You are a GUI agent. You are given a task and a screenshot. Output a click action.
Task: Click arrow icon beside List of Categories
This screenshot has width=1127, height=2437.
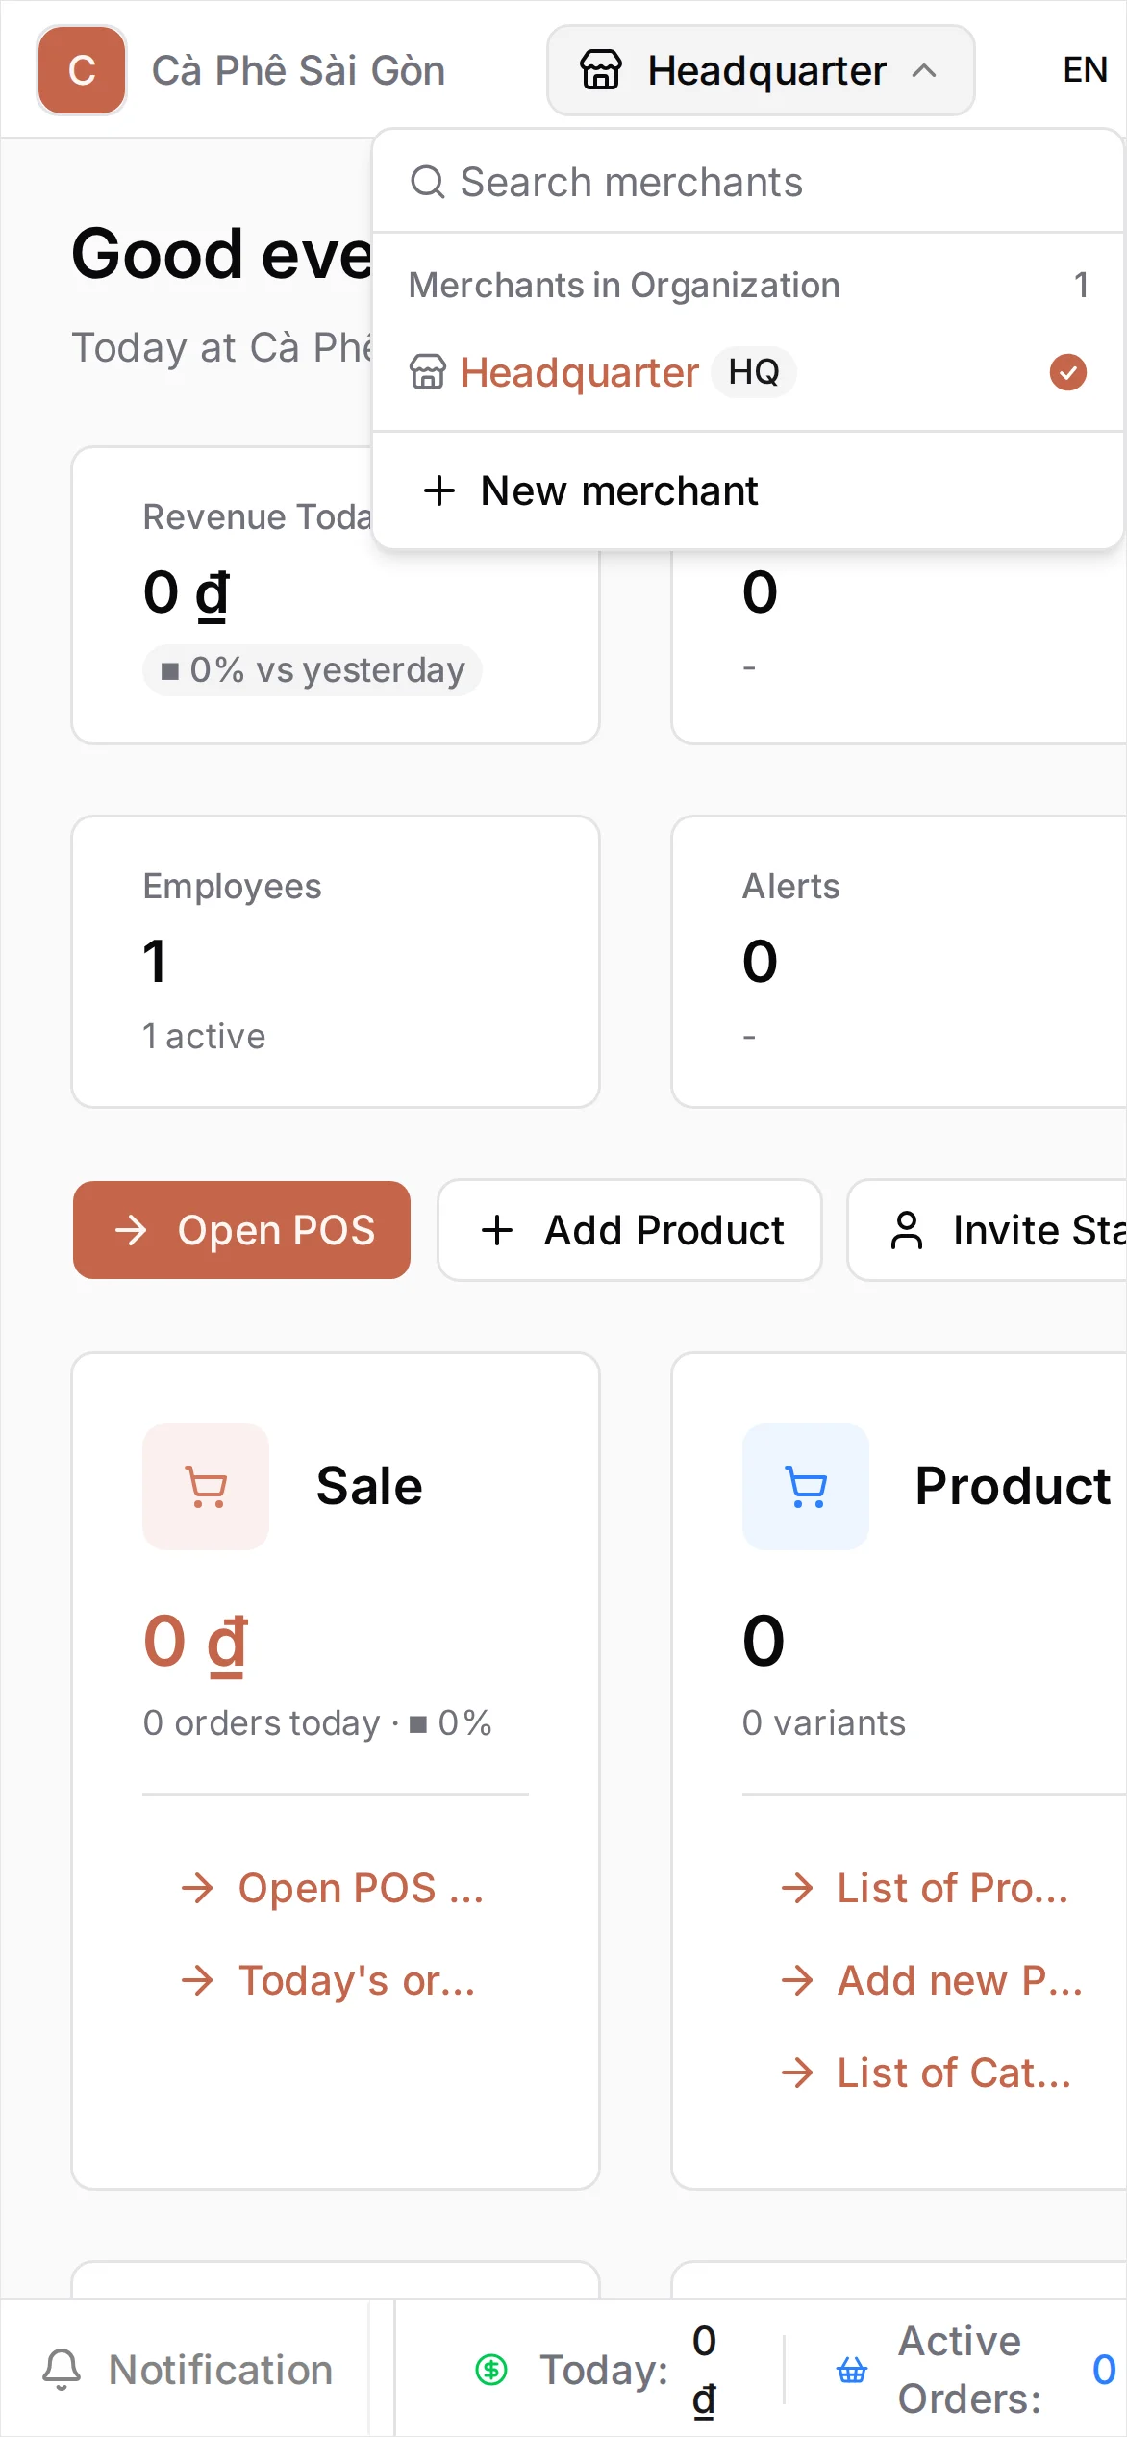[797, 2073]
